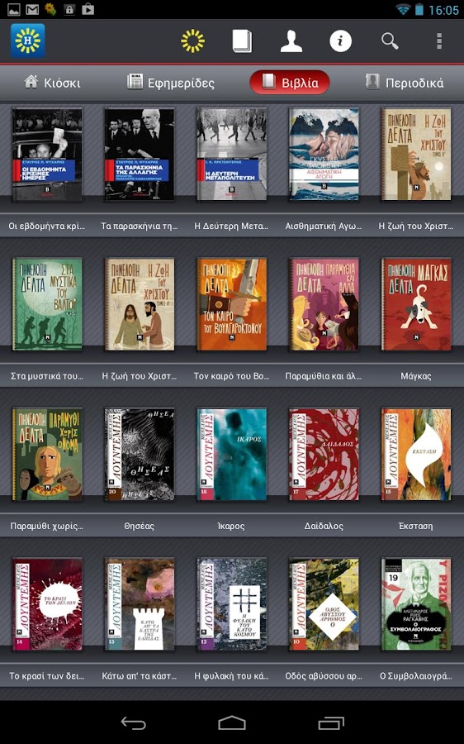
Task: Open the orange Έκσταση book cover
Action: tap(416, 454)
